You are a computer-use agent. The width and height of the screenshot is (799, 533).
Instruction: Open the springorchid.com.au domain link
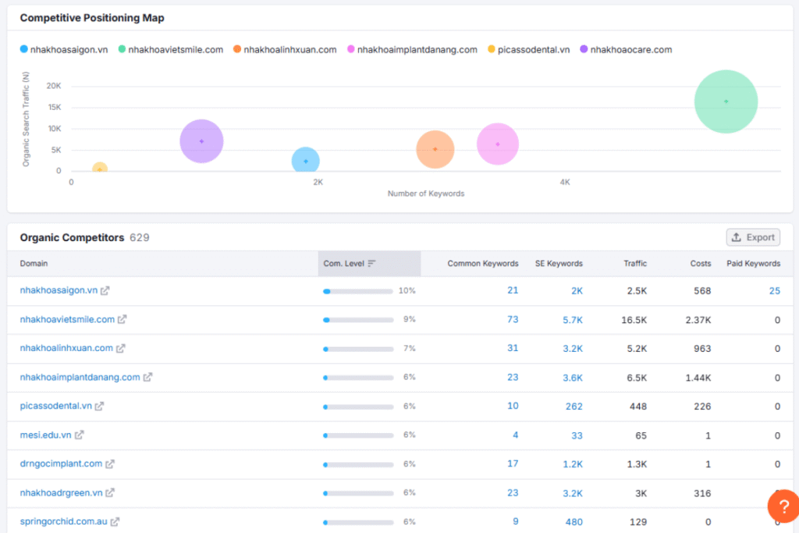[63, 521]
